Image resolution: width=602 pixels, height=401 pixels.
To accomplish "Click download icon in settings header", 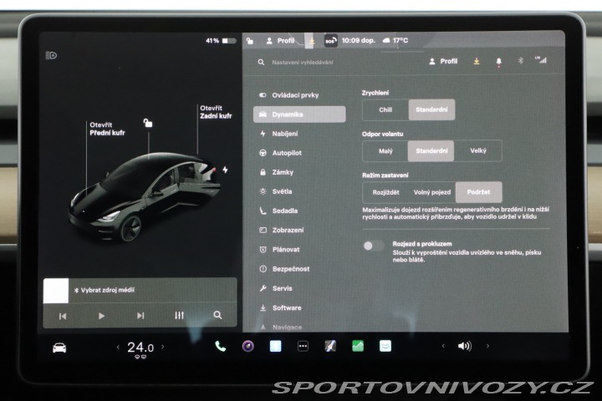I will 477,61.
